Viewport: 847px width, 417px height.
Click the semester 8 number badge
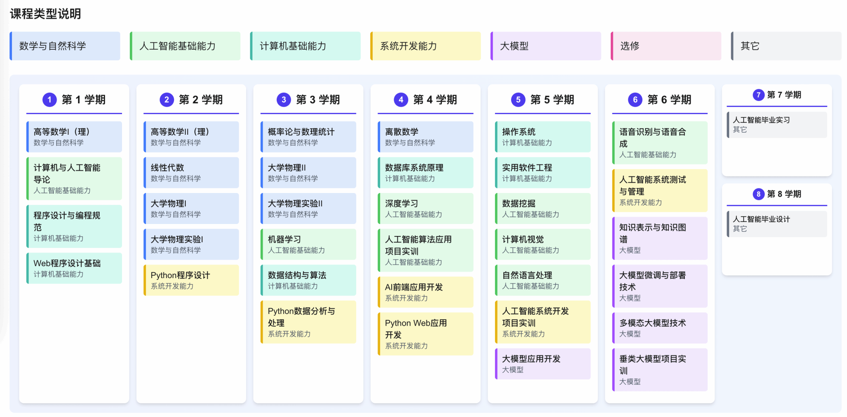(x=758, y=194)
